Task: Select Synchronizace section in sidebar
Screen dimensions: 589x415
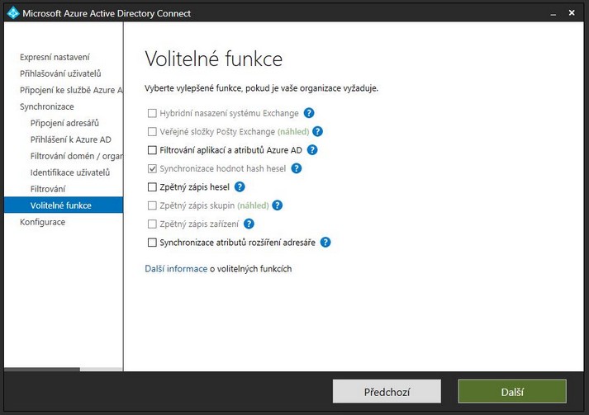Action: tap(47, 106)
